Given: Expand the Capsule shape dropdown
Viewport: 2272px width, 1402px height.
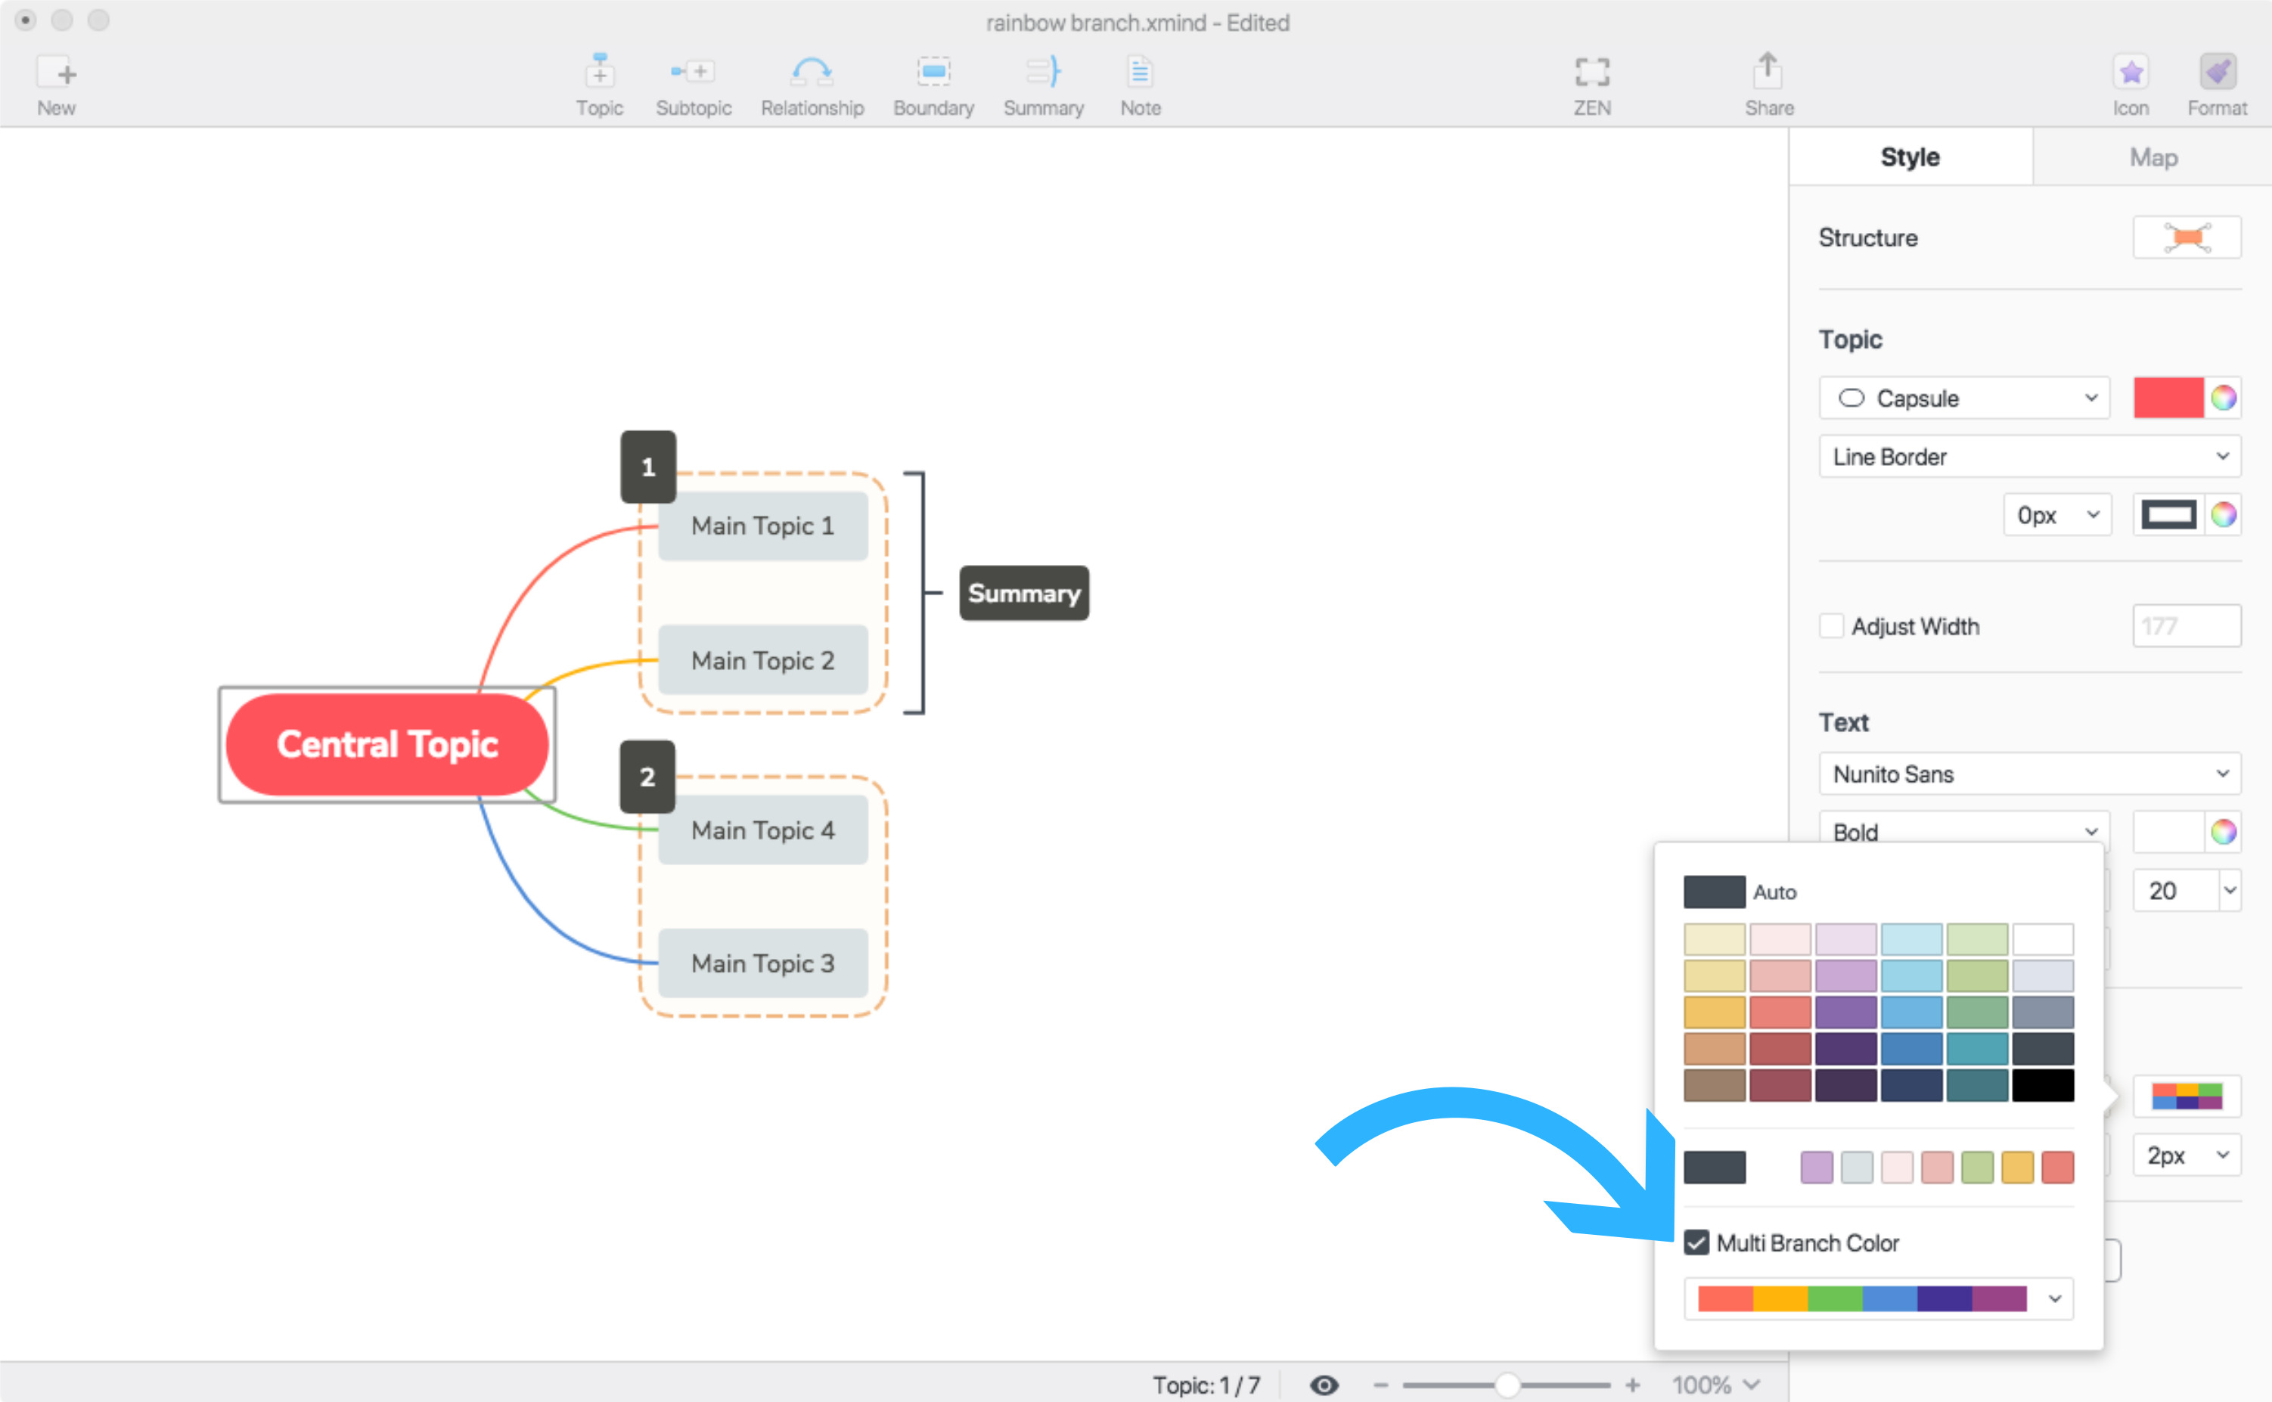Looking at the screenshot, I should [1963, 398].
